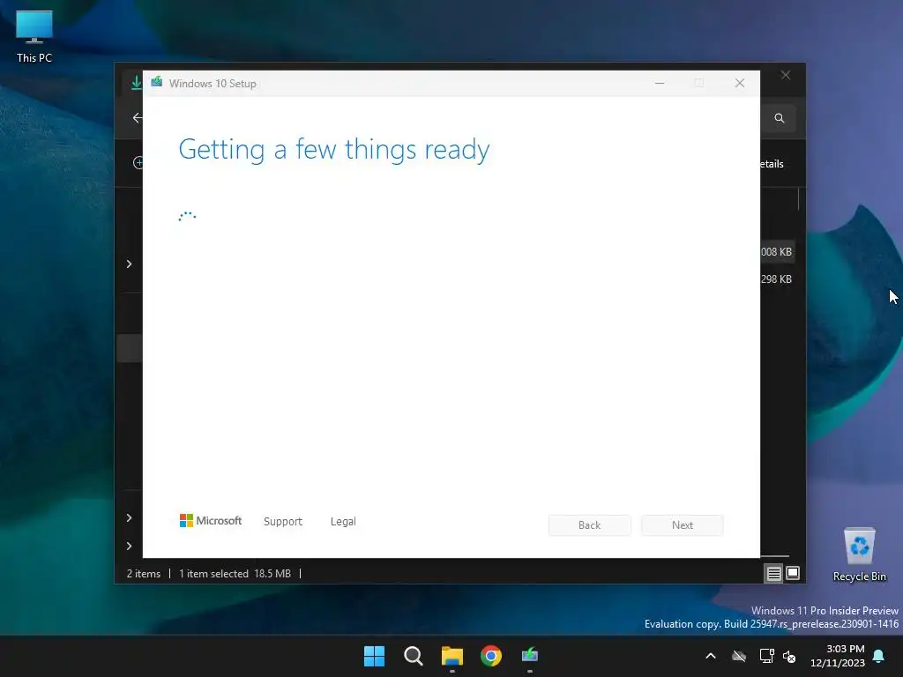The width and height of the screenshot is (903, 677).
Task: Switch File Explorer to details view
Action: [x=773, y=573]
